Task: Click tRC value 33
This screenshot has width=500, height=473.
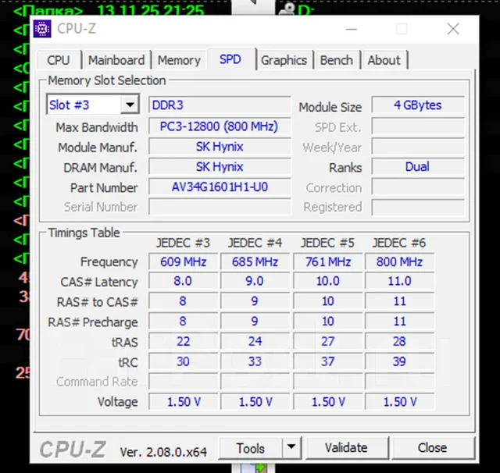Action: pos(255,361)
